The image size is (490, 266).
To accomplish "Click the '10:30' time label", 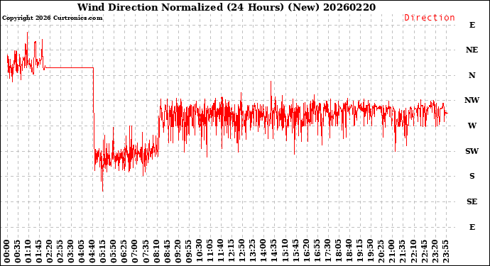I will pyautogui.click(x=200, y=252).
